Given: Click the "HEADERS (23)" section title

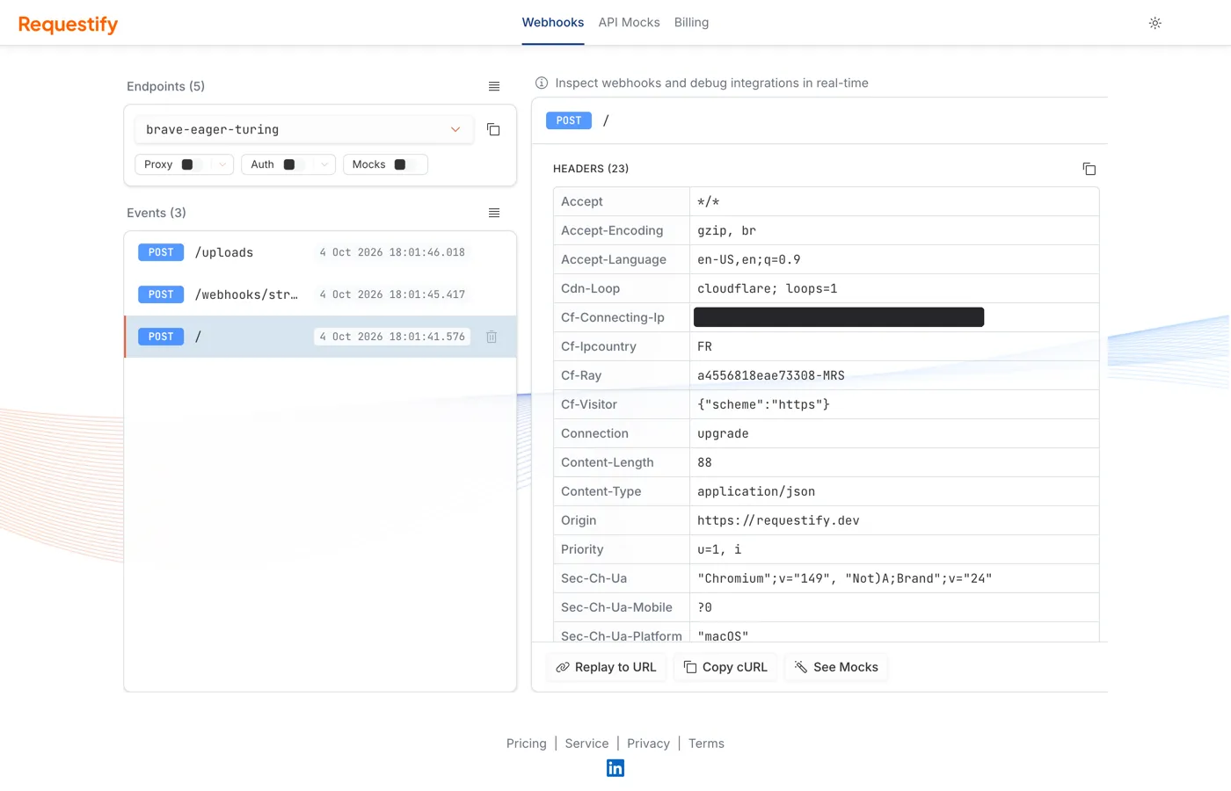Looking at the screenshot, I should (591, 169).
